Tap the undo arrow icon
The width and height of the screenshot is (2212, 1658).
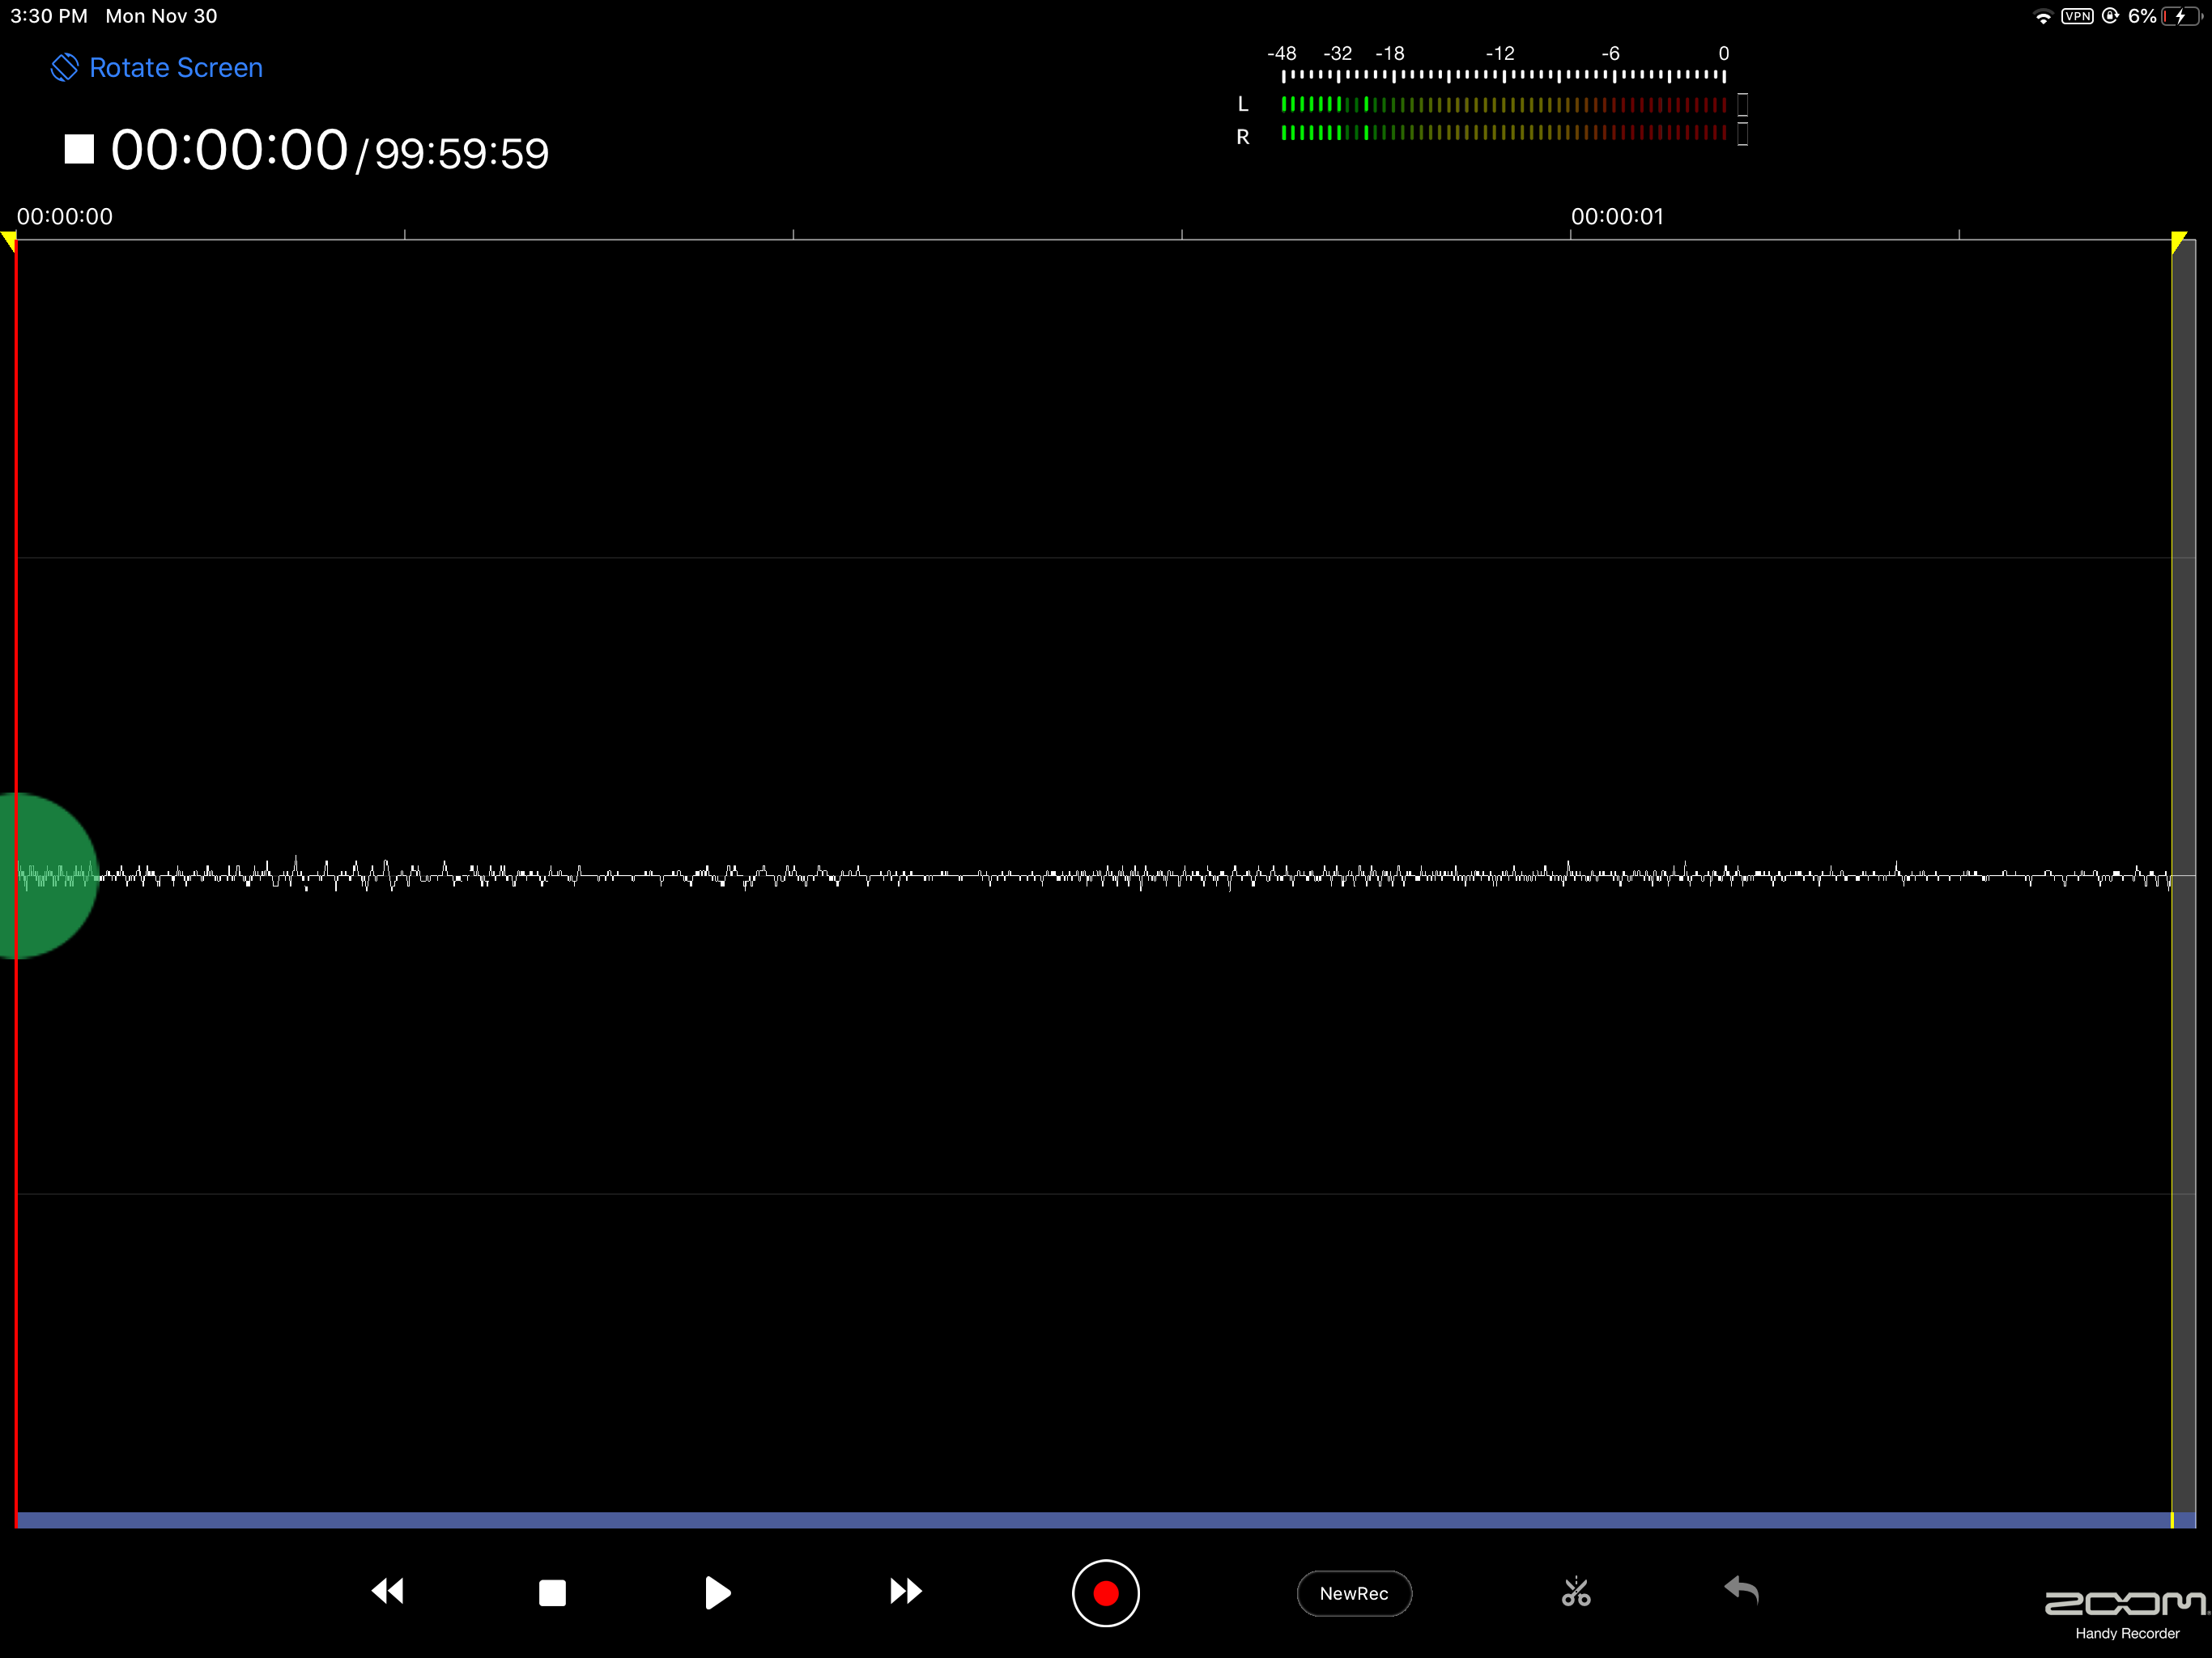pyautogui.click(x=1742, y=1589)
